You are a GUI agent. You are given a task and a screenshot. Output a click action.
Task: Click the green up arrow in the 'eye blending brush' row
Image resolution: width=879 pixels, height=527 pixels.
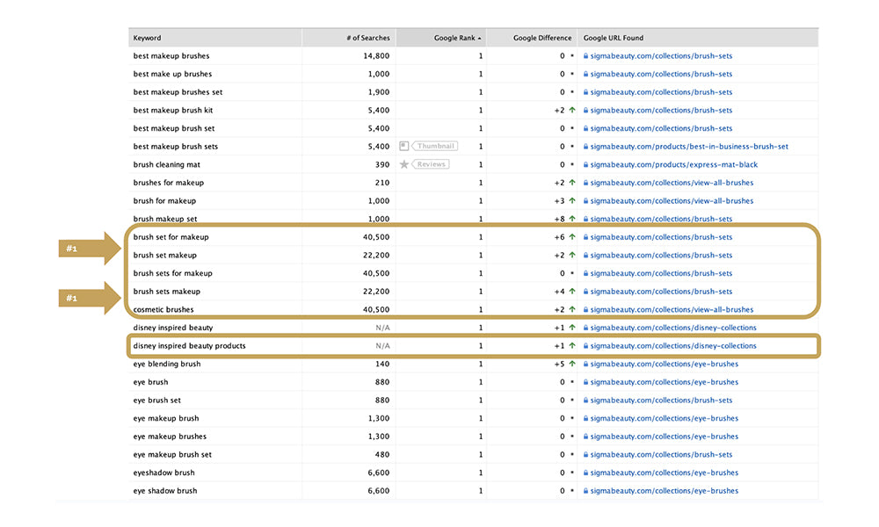571,365
